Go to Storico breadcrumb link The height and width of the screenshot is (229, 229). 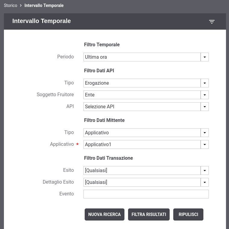11,5
